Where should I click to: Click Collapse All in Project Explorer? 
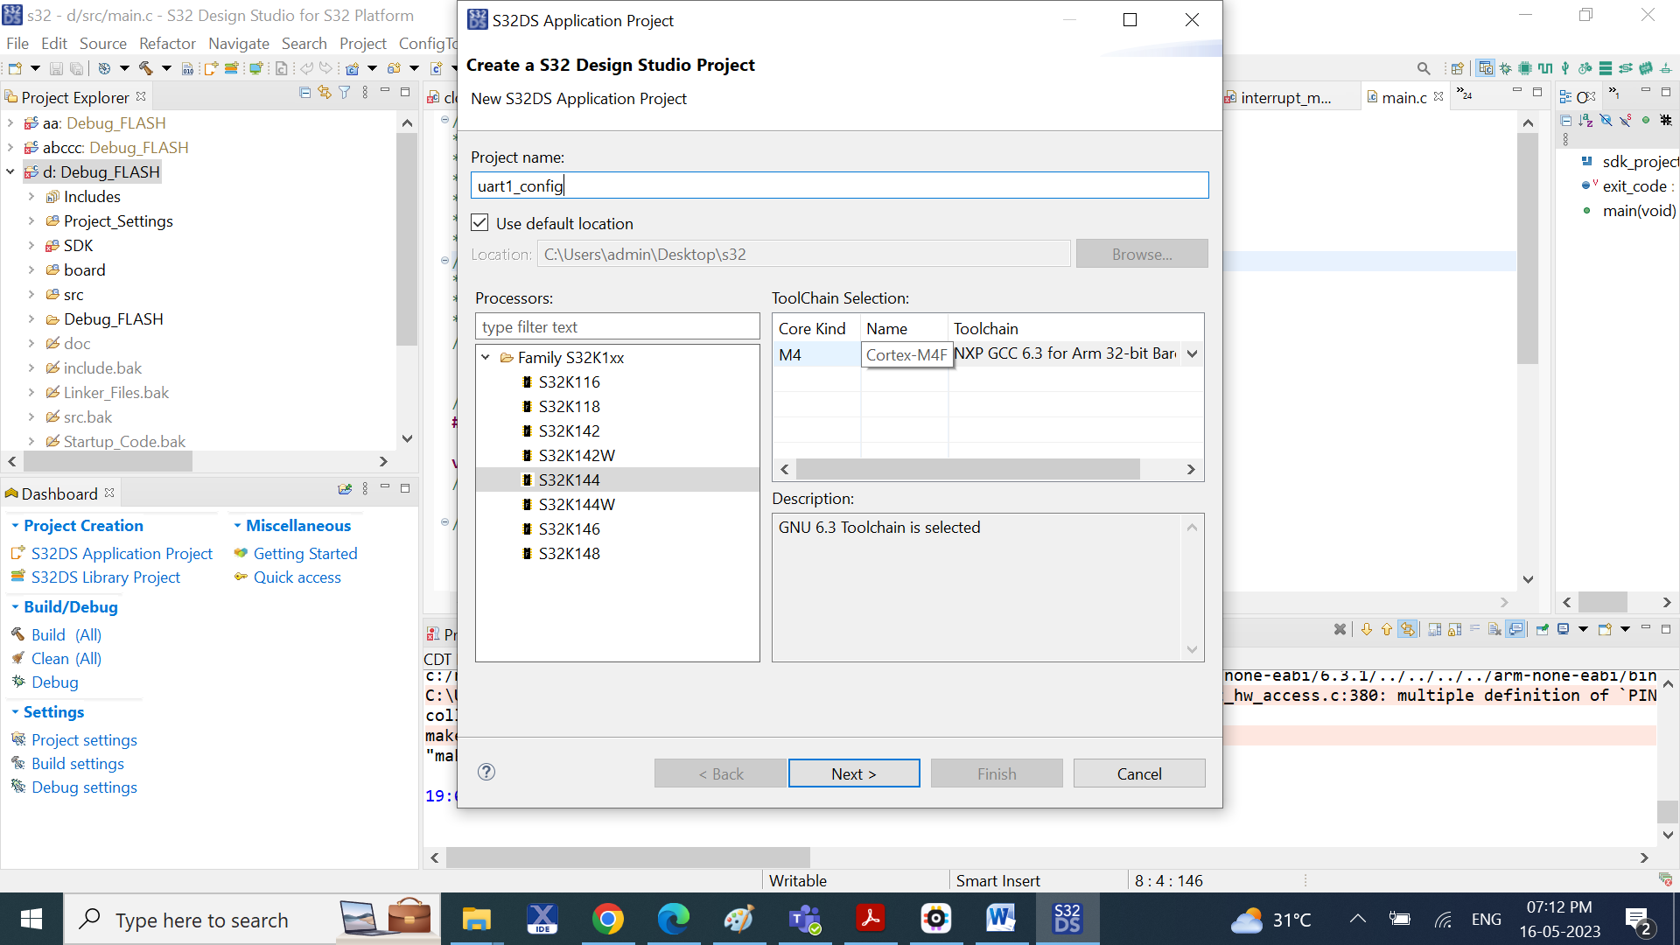coord(304,93)
